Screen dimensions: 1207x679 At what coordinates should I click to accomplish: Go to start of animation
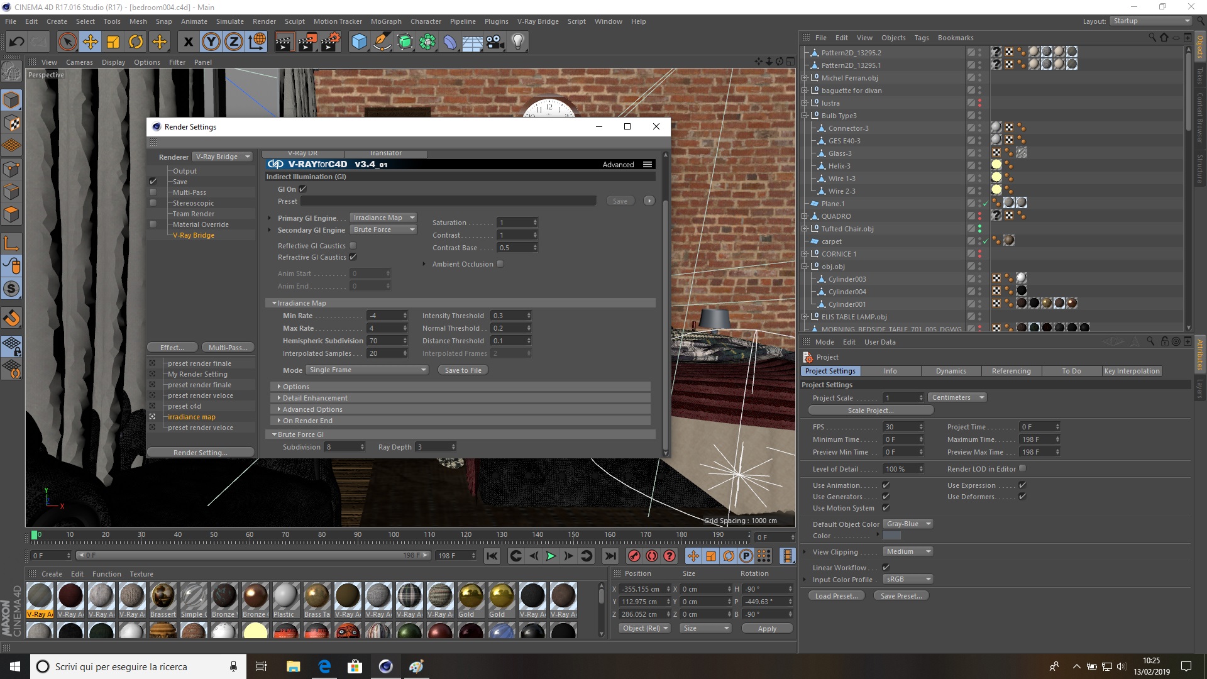pos(492,556)
